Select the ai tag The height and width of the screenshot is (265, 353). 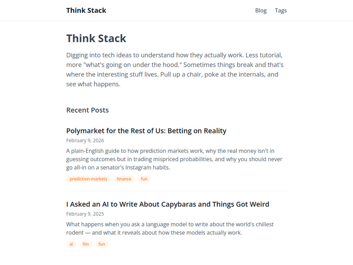71,244
